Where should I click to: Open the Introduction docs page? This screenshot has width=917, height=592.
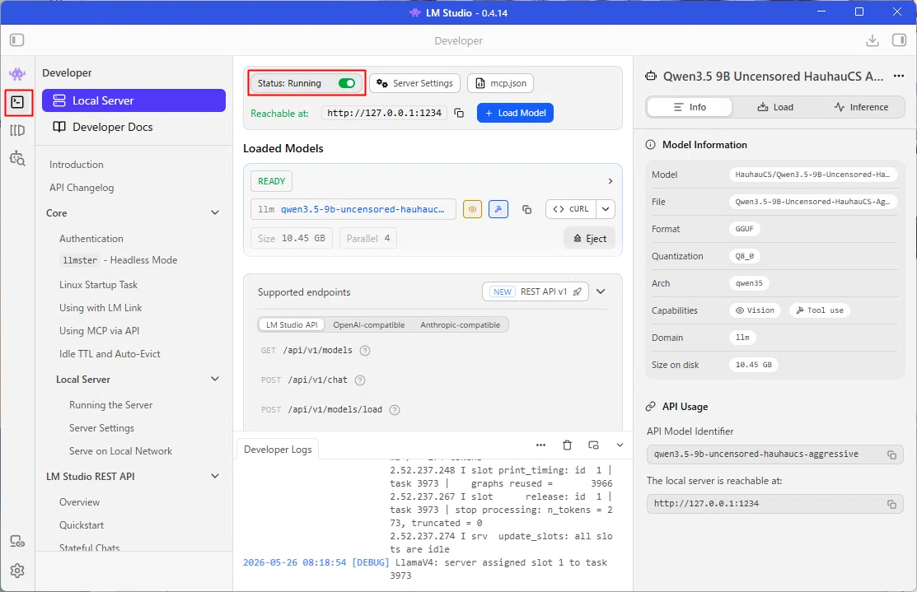pyautogui.click(x=76, y=165)
